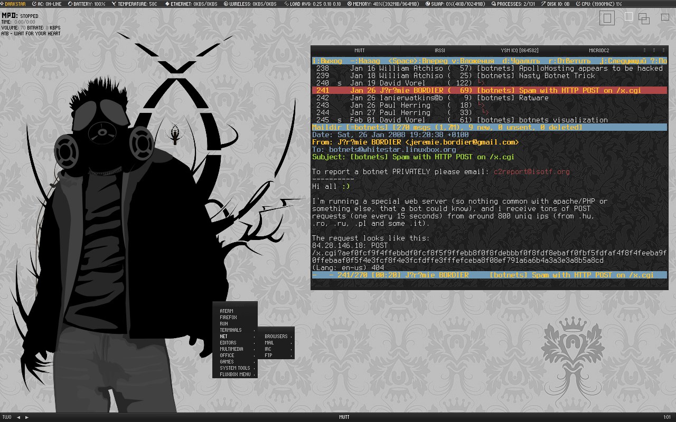Click the temperature icon in top bar
The height and width of the screenshot is (422, 676).
point(115,4)
